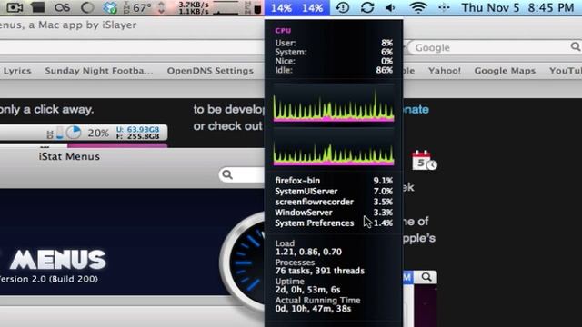Viewport: 582px width, 327px height.
Task: Select the SystemUIServer process row
Action: click(x=334, y=192)
